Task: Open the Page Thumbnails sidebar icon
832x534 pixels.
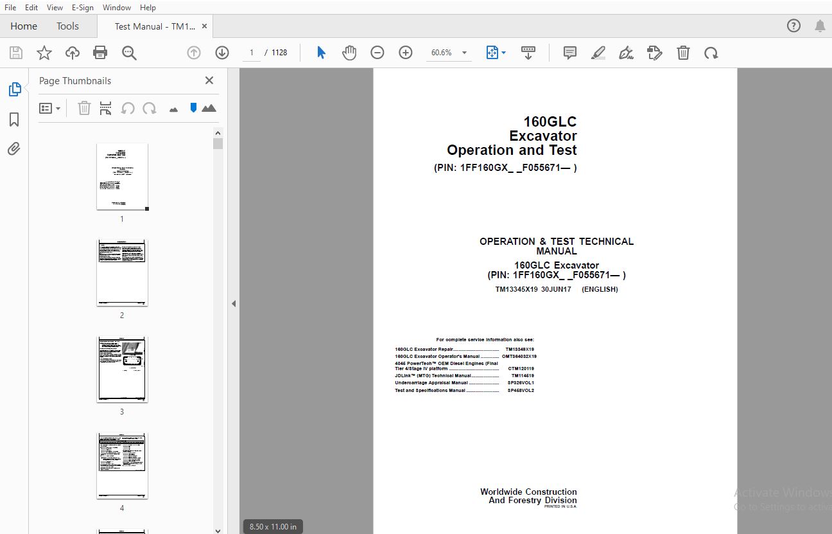Action: click(x=14, y=89)
